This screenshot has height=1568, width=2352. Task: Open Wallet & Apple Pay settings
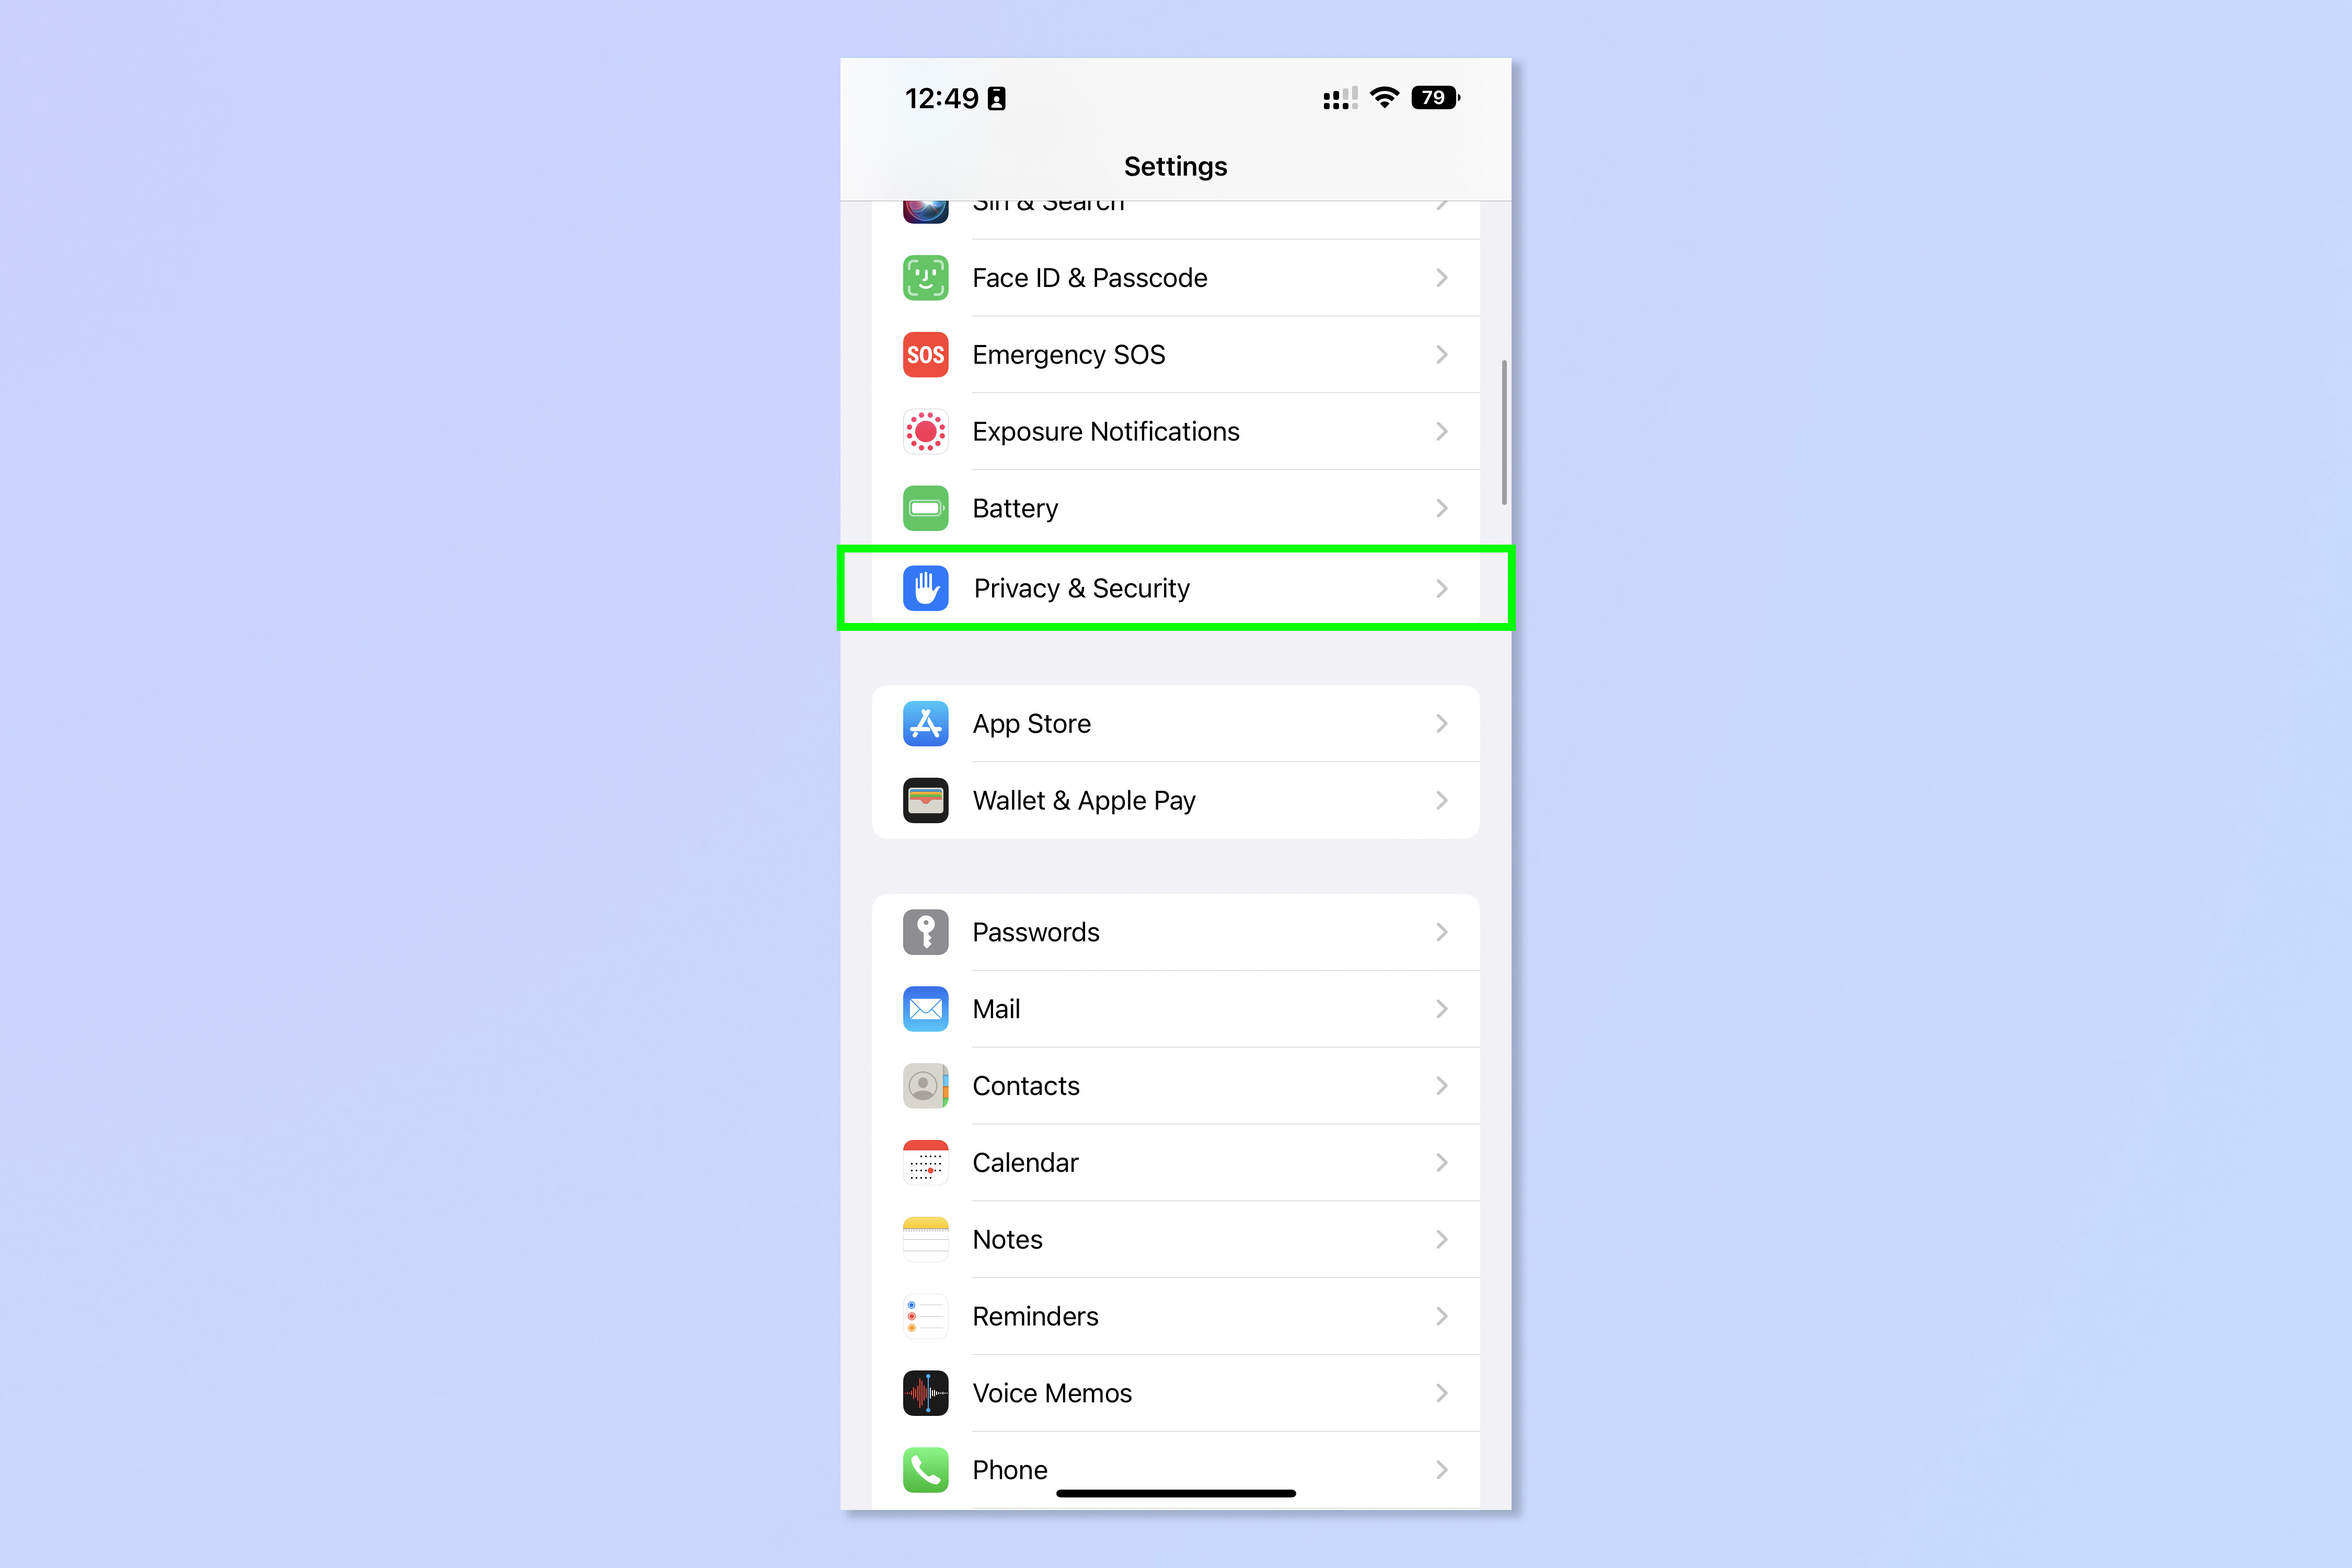[1176, 800]
